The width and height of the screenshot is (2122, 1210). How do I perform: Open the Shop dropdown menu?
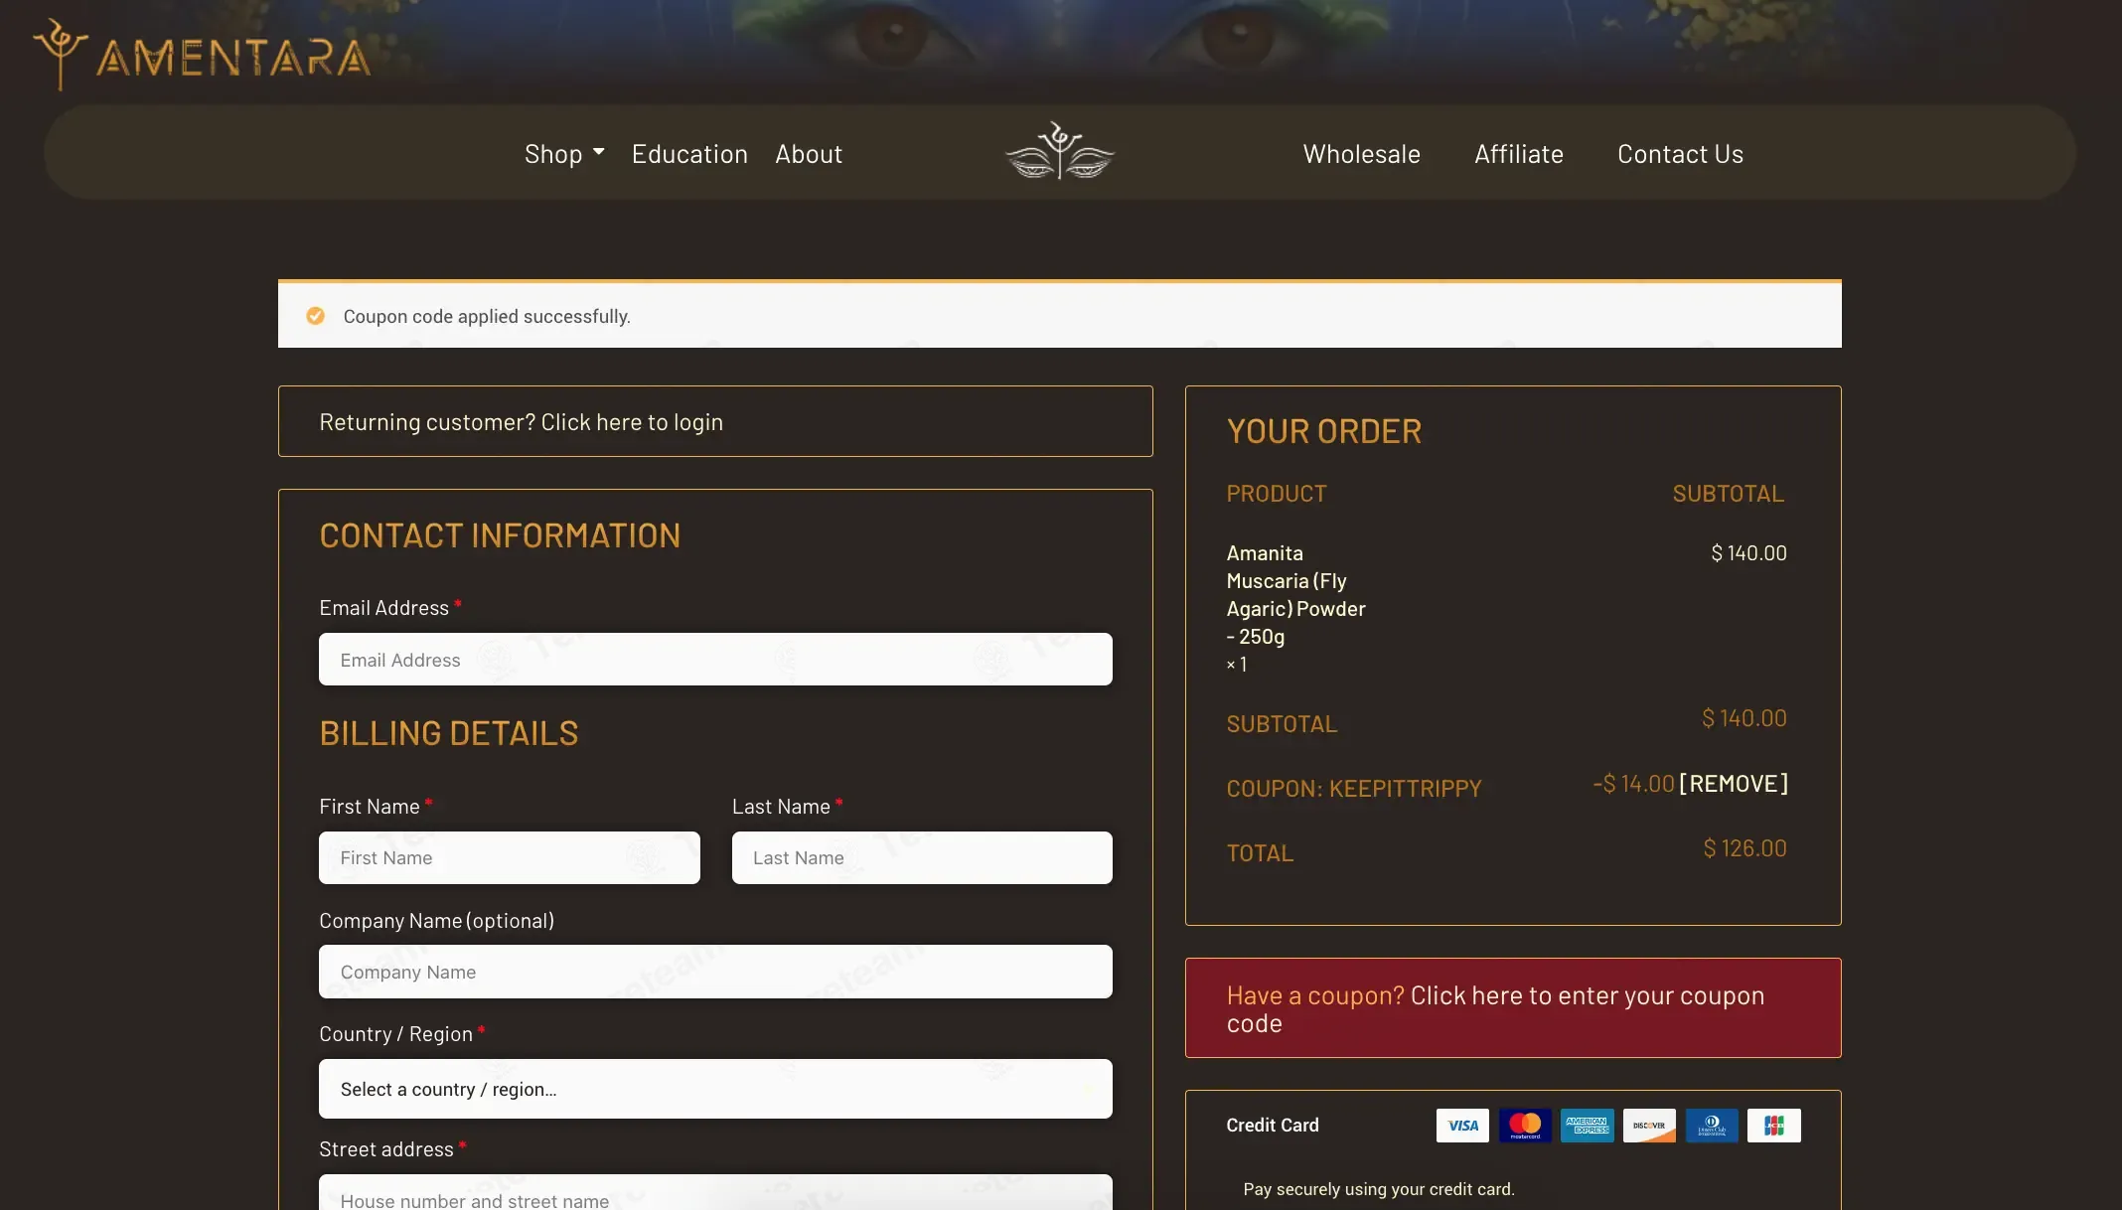(564, 154)
